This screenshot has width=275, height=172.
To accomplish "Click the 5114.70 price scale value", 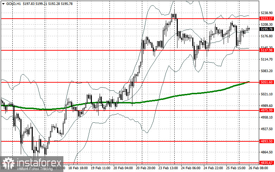I will pyautogui.click(x=267, y=59).
